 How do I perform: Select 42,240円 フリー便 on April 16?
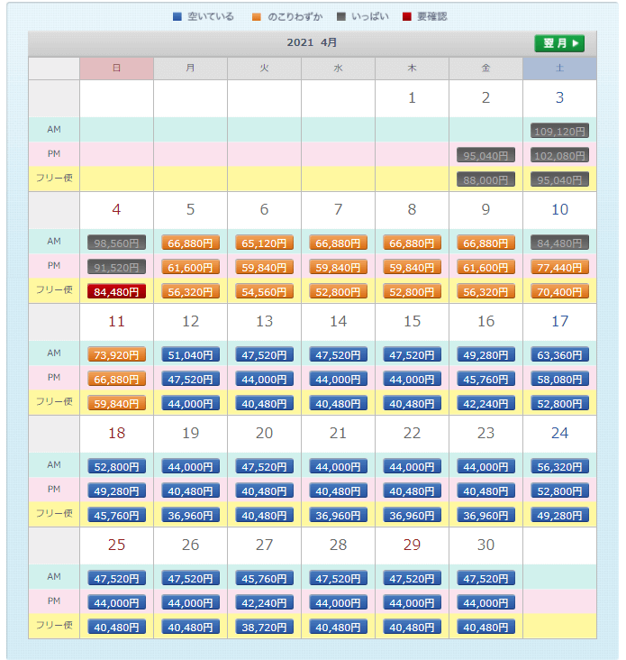[x=485, y=403]
